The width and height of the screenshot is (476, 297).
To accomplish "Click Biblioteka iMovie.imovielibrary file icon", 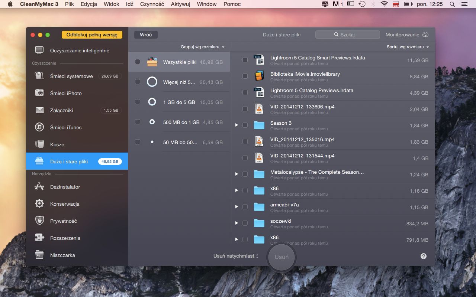I will click(x=259, y=76).
